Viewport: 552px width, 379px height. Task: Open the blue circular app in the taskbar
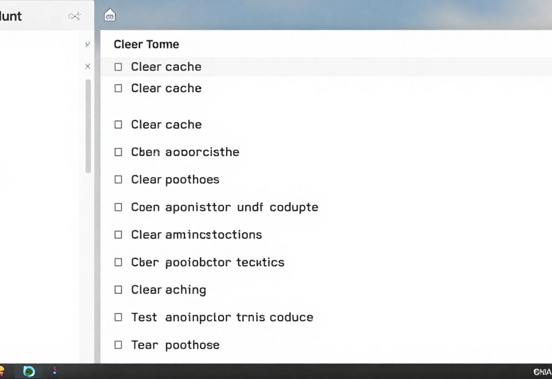29,371
